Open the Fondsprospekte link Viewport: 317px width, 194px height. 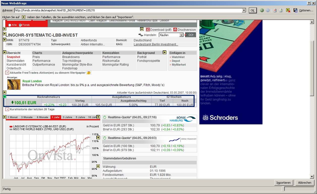point(149,61)
